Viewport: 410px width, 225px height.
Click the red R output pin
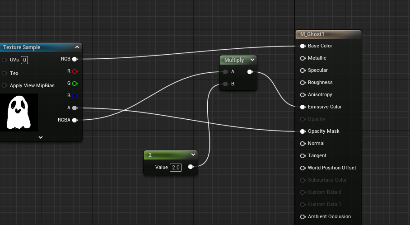[x=75, y=71]
